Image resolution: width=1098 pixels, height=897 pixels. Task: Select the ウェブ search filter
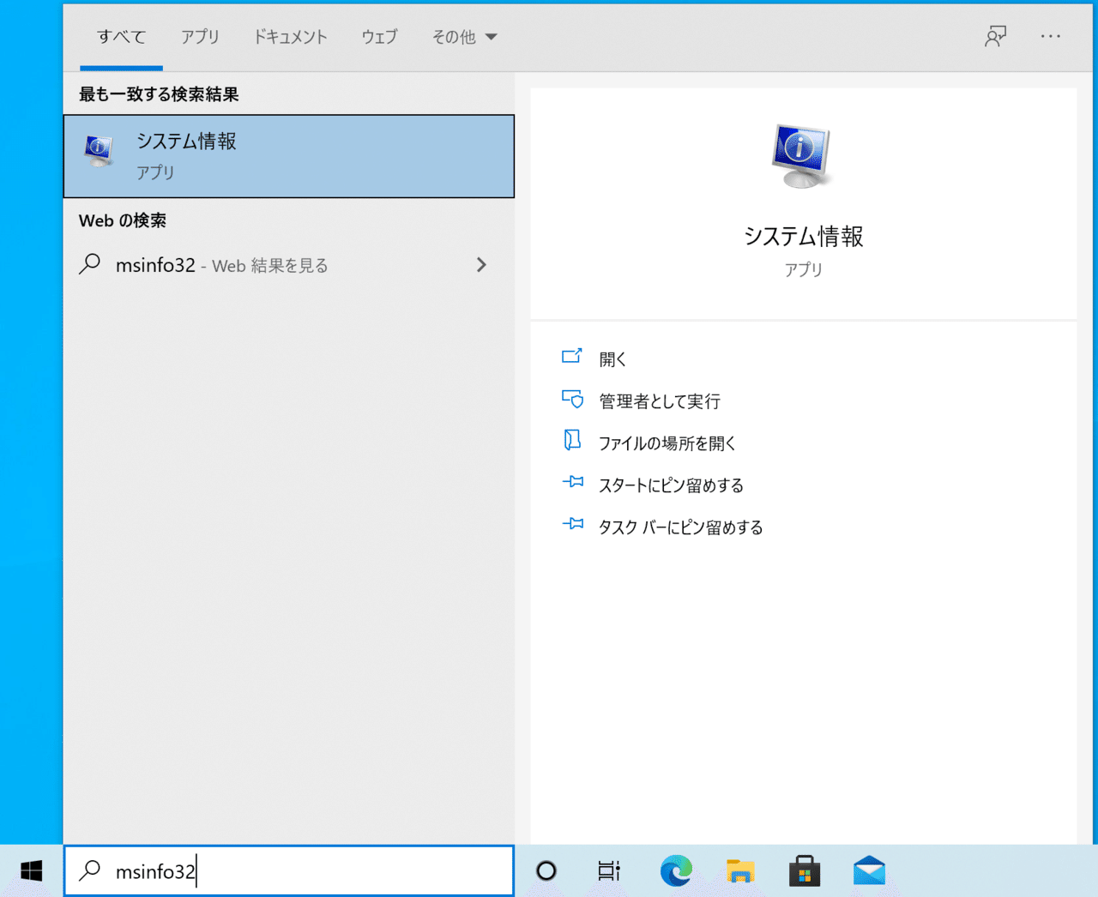tap(379, 37)
